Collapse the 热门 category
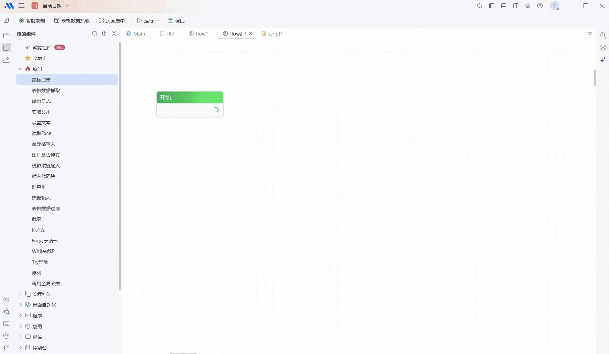The height and width of the screenshot is (354, 609). coord(21,69)
